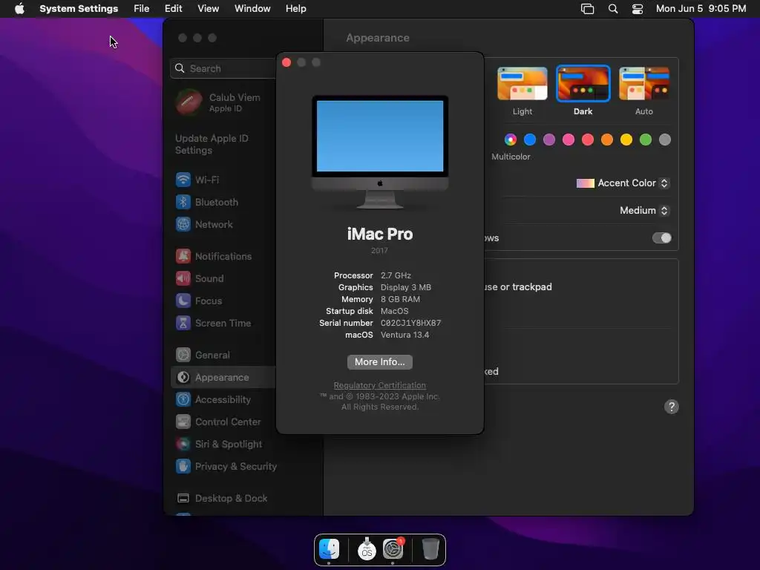Click the Stage Manager menu bar icon
The height and width of the screenshot is (570, 760).
[588, 9]
